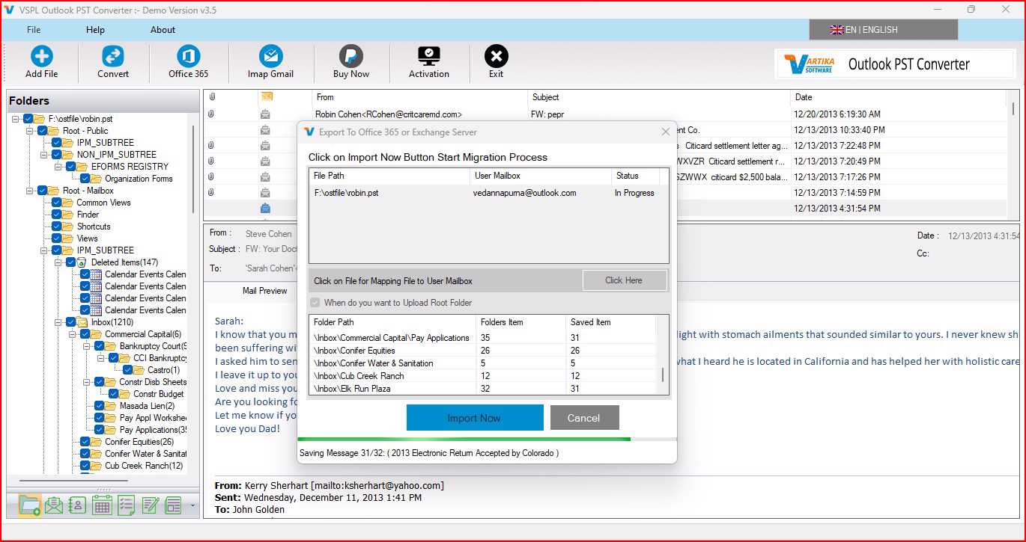The width and height of the screenshot is (1026, 542).
Task: Sort messages by the Date column header
Action: pyautogui.click(x=804, y=97)
